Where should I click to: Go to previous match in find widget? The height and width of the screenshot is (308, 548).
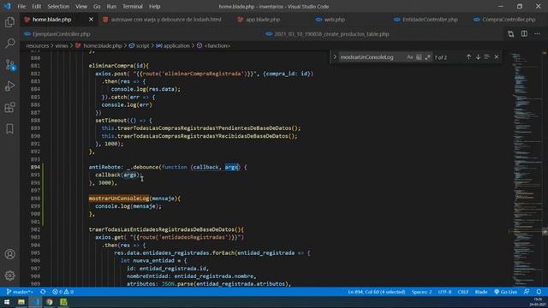[x=468, y=57]
